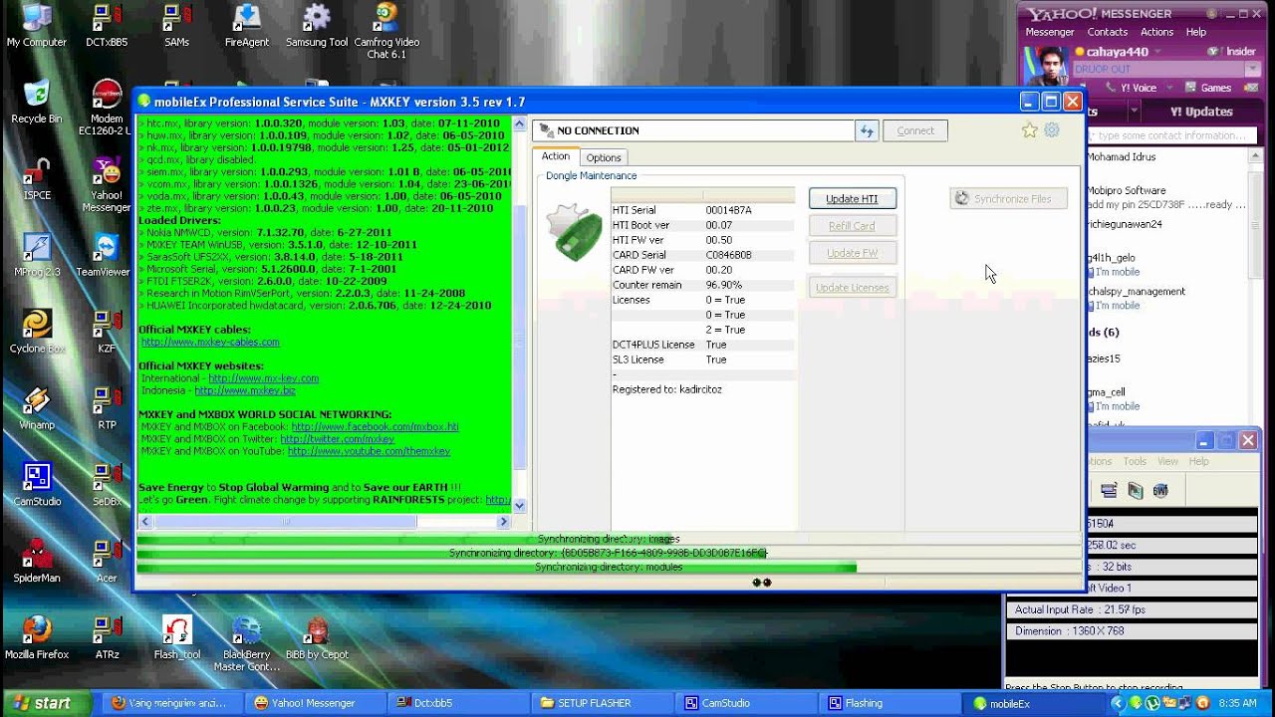Click the Refill Card button
1275x717 pixels.
853,226
